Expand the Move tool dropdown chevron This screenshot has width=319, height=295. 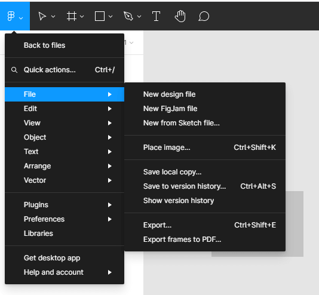pos(53,17)
